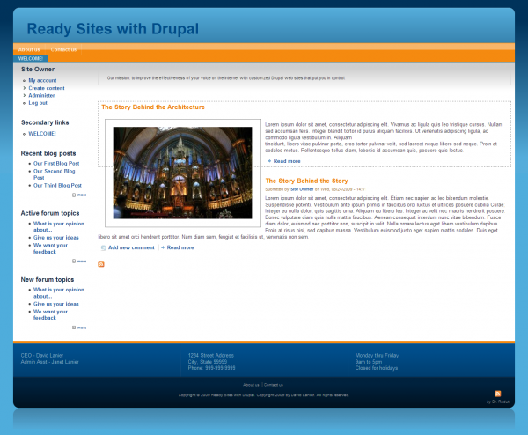
Task: Select the WELCOME! tab below the navigation bar
Action: click(31, 59)
